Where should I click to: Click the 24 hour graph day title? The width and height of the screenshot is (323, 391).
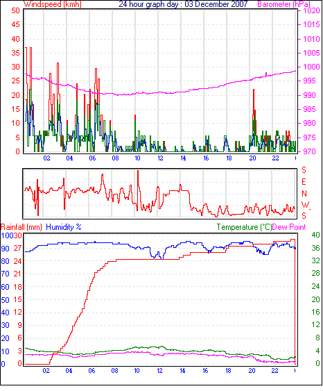pos(183,4)
